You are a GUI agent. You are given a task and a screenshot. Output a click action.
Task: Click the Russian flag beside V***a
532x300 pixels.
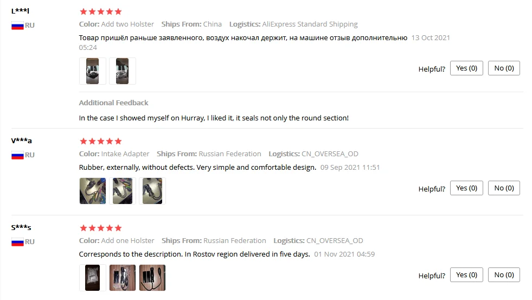click(x=17, y=155)
